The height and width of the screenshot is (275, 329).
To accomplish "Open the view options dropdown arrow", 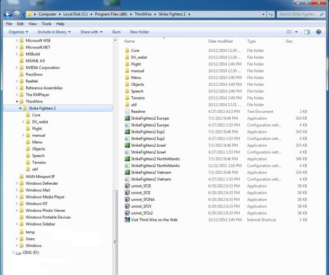I will tap(296, 32).
